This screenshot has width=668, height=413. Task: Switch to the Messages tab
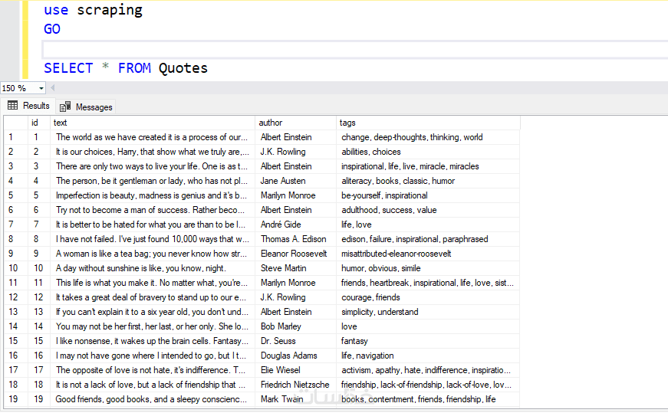point(86,107)
